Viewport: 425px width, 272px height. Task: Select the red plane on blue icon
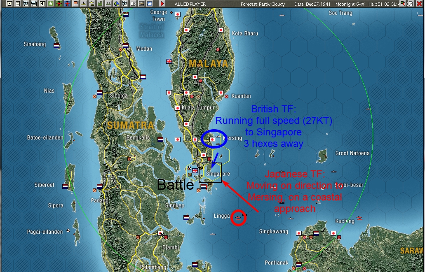[x=67, y=4]
